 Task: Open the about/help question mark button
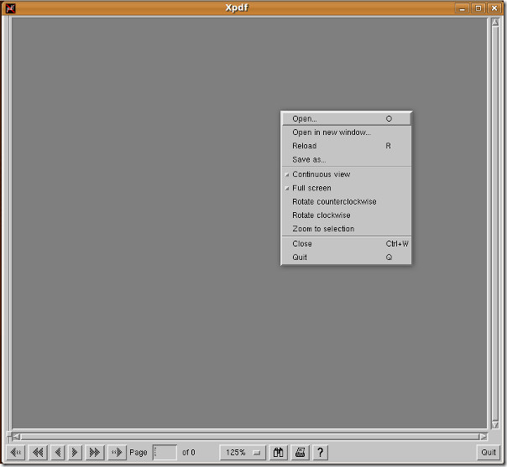320,453
